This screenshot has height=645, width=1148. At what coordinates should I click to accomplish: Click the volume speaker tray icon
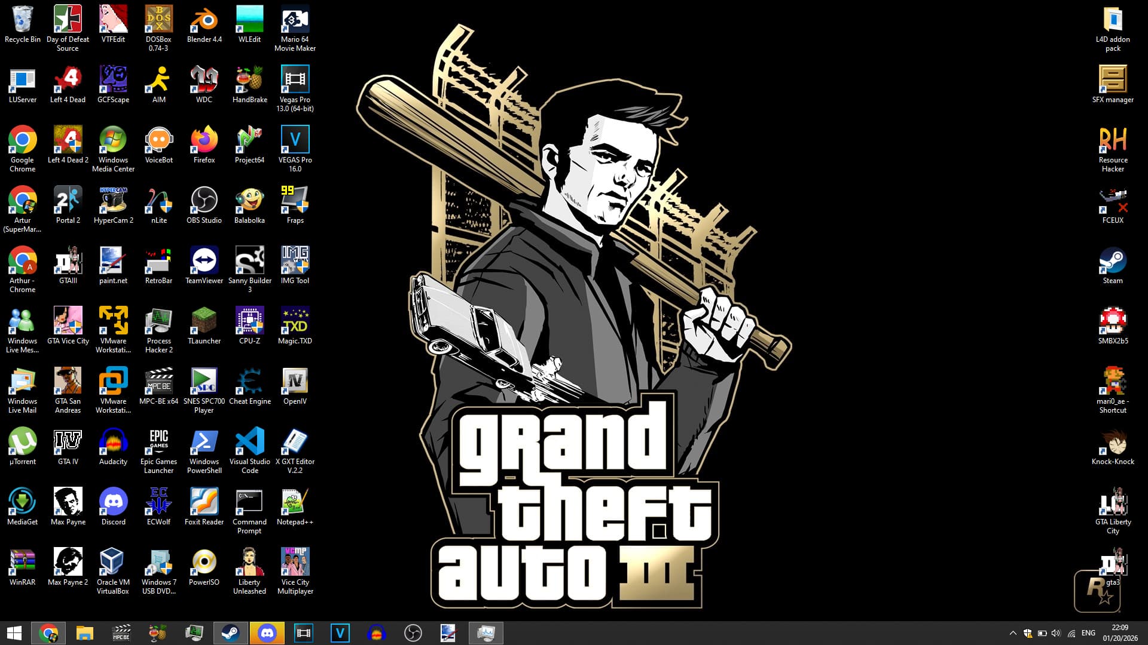coord(1056,633)
